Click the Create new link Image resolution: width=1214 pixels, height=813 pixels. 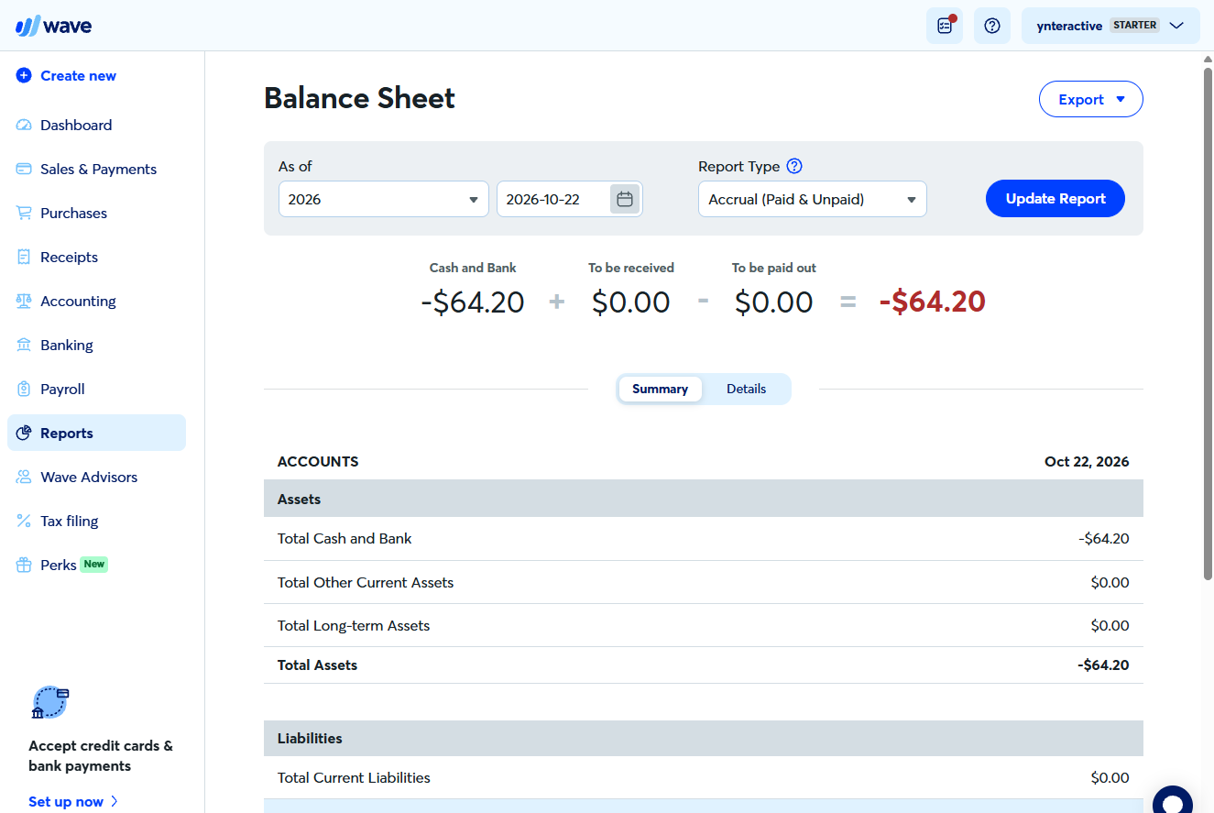pos(78,76)
